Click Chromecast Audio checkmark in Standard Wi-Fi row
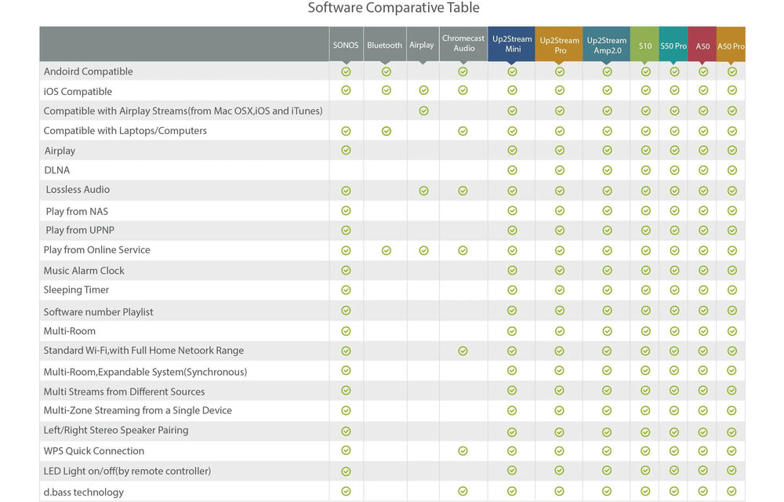784x502 pixels. click(463, 351)
